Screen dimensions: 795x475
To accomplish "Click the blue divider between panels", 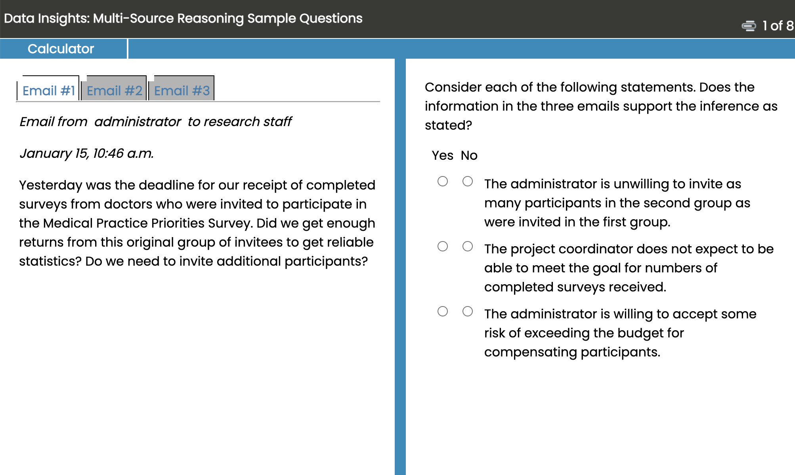I will (x=401, y=238).
